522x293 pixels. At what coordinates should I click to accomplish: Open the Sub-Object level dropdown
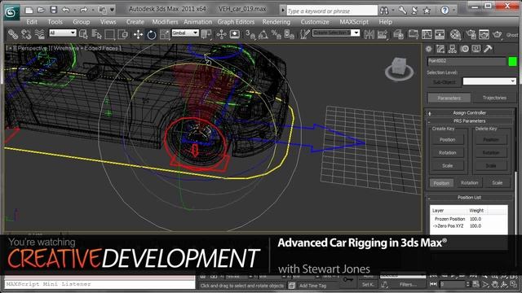point(489,81)
